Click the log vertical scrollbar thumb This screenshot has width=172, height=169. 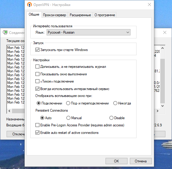pos(163,81)
